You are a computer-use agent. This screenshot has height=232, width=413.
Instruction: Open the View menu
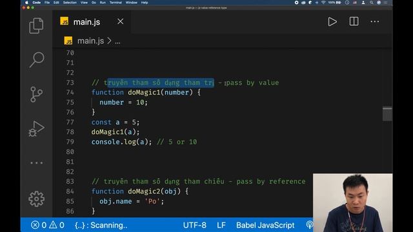tap(84, 3)
